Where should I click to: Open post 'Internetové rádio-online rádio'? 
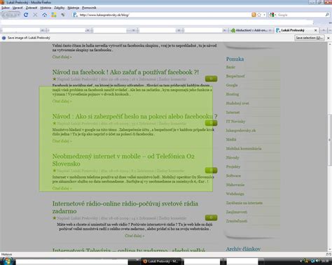[x=125, y=207]
